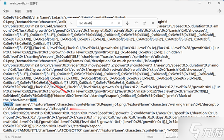Open the 文件 menu
Screen dimensions: 224x140
pos(6,11)
